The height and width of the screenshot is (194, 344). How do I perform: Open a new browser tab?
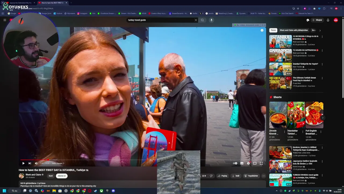[71, 3]
